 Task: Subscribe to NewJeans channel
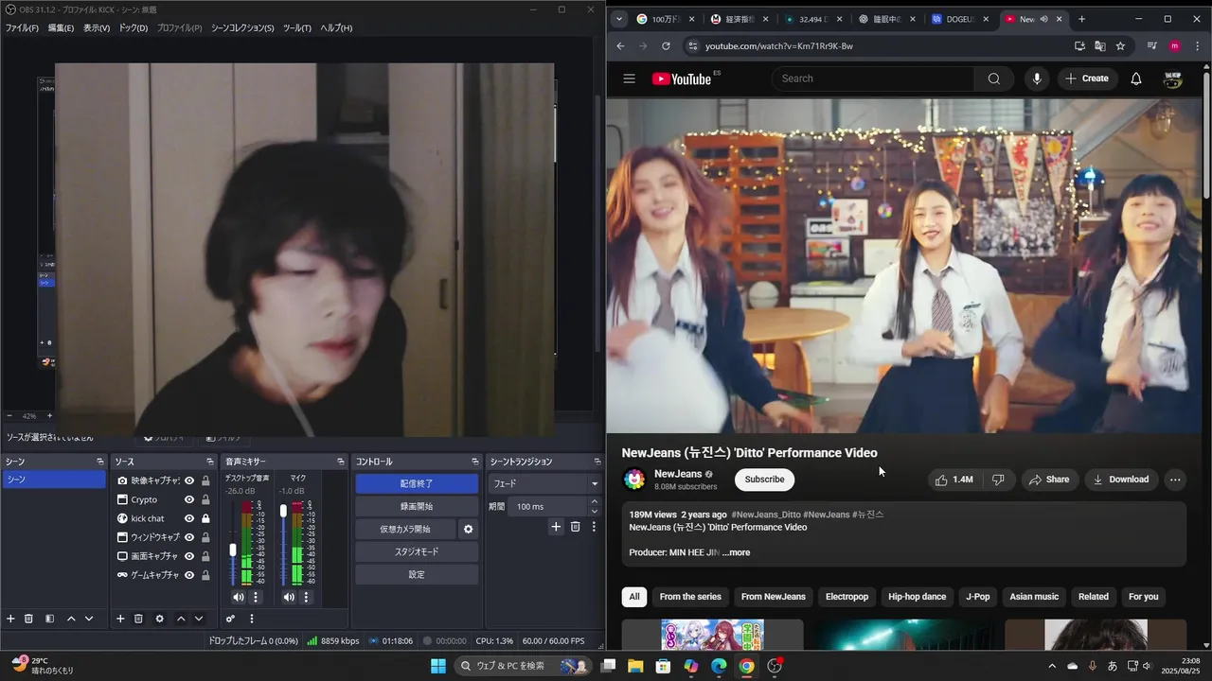tap(764, 480)
